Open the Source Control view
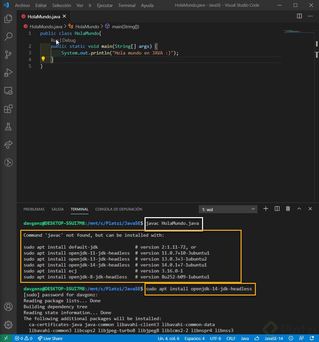This screenshot has height=342, width=319. [x=8, y=54]
